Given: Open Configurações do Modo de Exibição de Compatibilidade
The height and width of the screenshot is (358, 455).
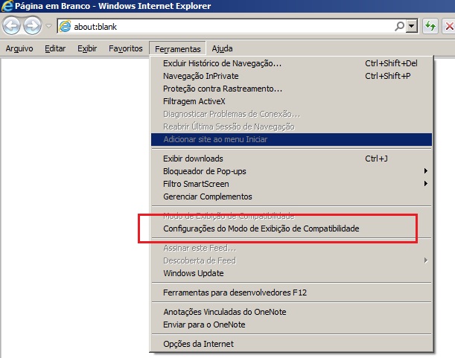Looking at the screenshot, I should point(291,228).
